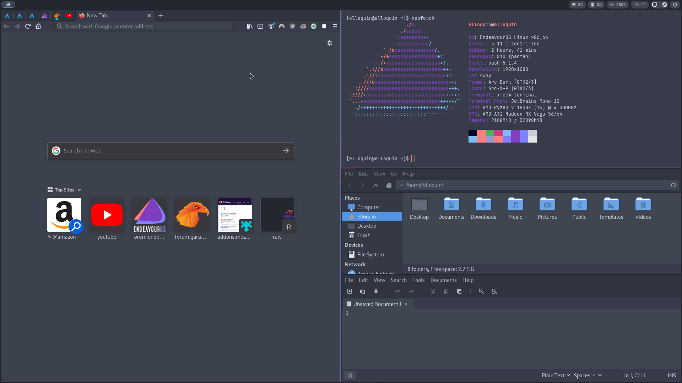The height and width of the screenshot is (383, 682).
Task: Open text editor Tools menu
Action: [418, 280]
